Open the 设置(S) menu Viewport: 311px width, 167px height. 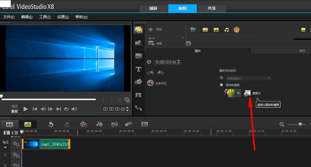tap(63, 17)
